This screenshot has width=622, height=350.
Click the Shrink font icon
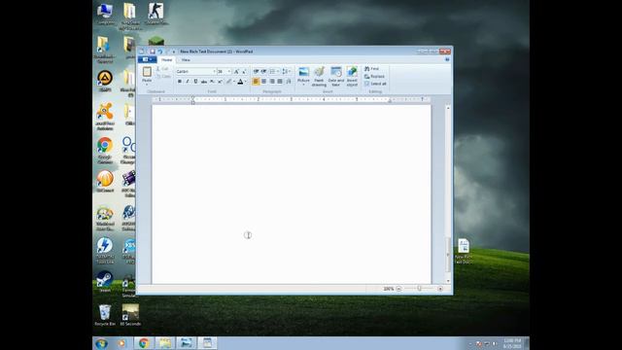(244, 71)
